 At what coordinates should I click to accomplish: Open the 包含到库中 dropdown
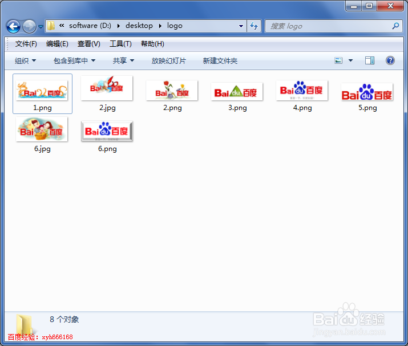pyautogui.click(x=74, y=60)
